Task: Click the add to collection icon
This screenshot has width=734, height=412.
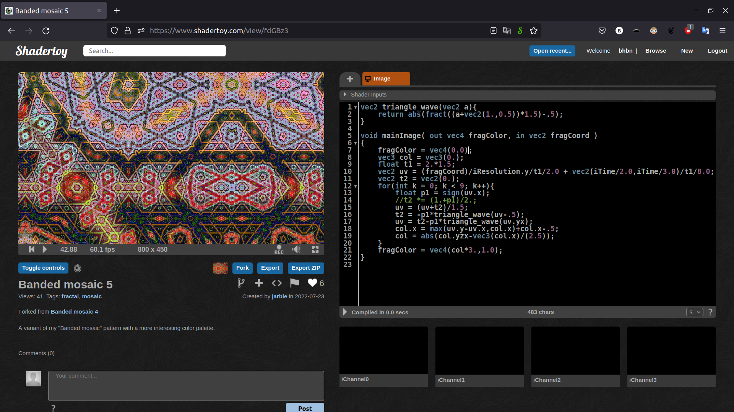Action: [259, 283]
